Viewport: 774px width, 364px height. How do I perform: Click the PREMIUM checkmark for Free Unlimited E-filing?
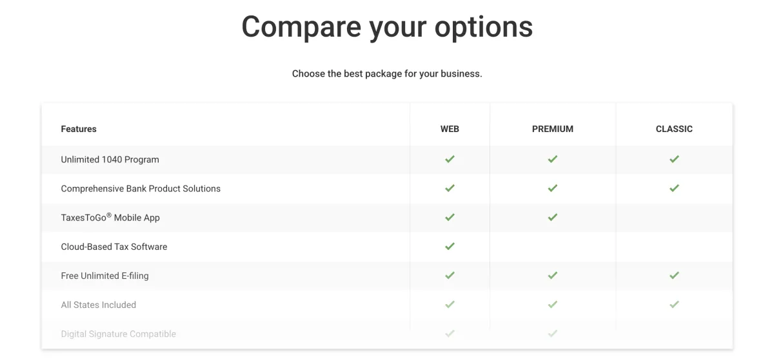click(552, 275)
